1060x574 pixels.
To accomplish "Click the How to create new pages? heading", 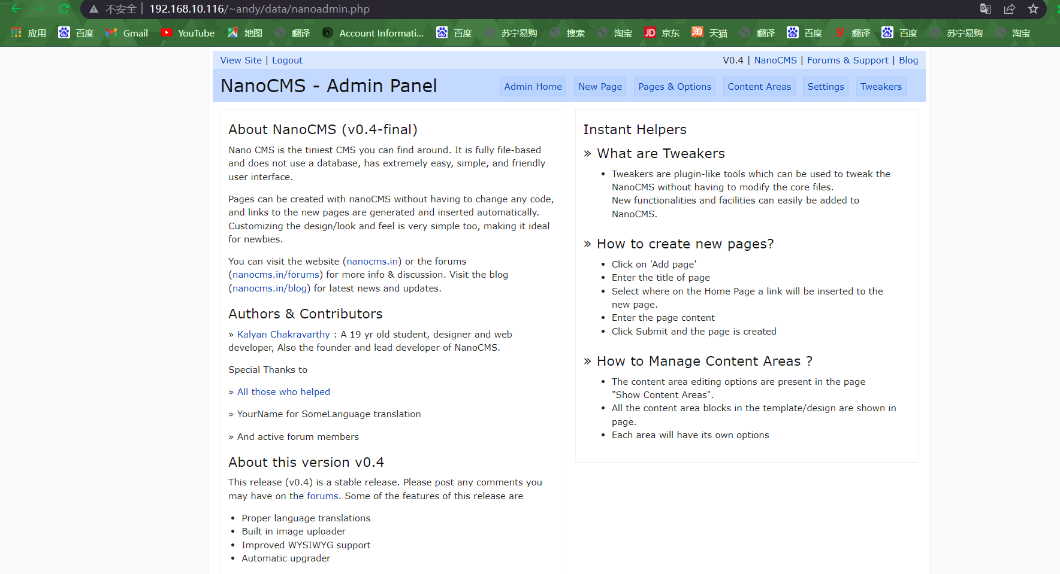I will (685, 244).
